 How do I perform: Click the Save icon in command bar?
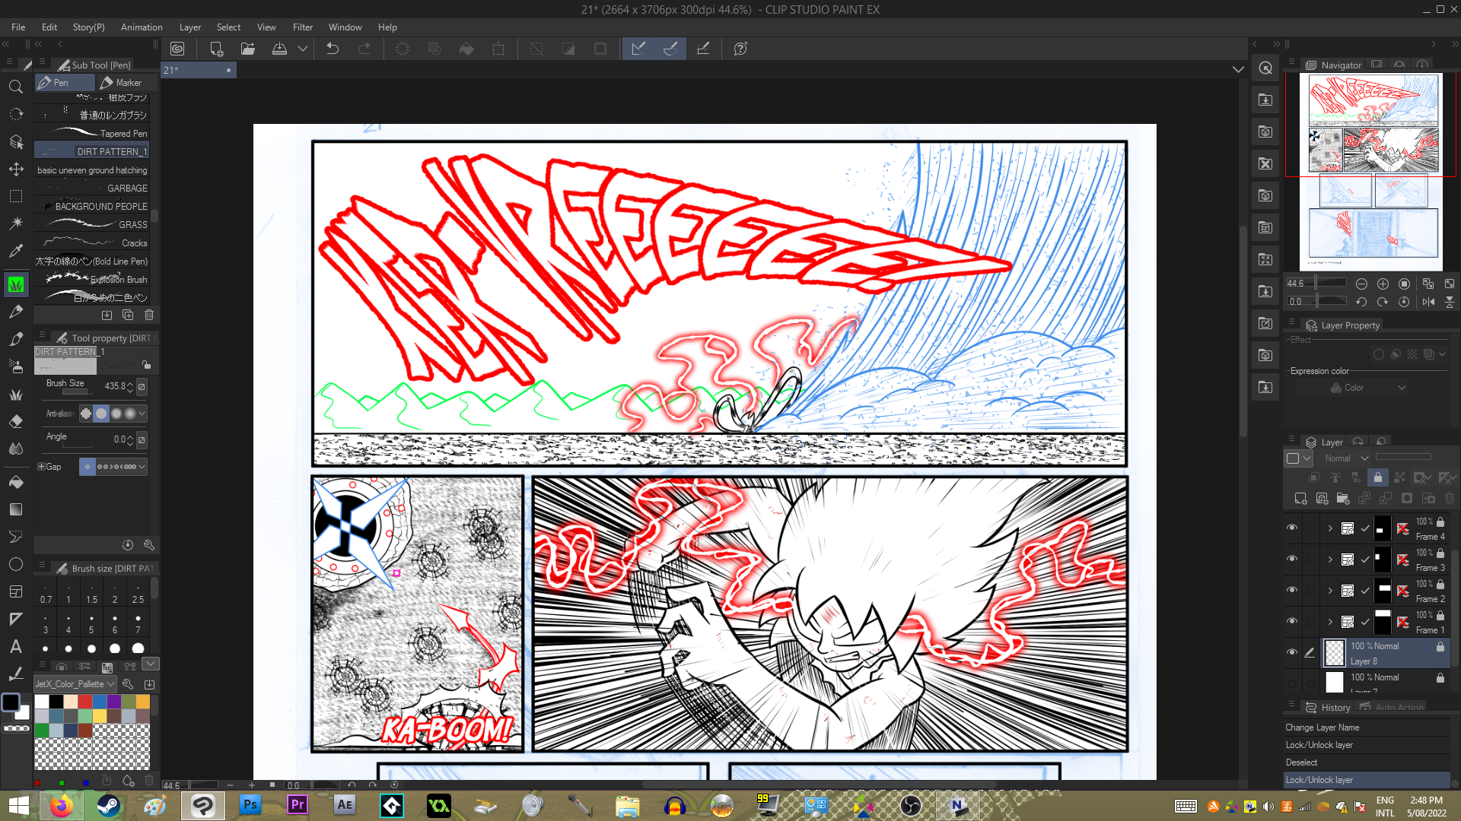[x=280, y=49]
